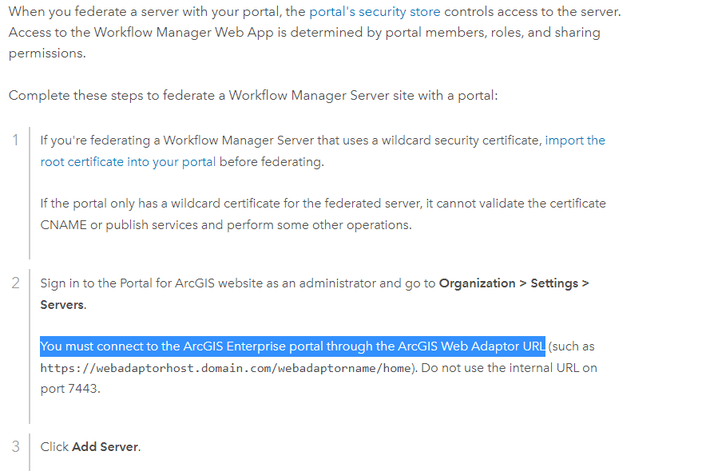Viewport: 702px width, 471px height.
Task: Click the highlighted ArcGIS Web Adaptor URL sentence
Action: [292, 346]
